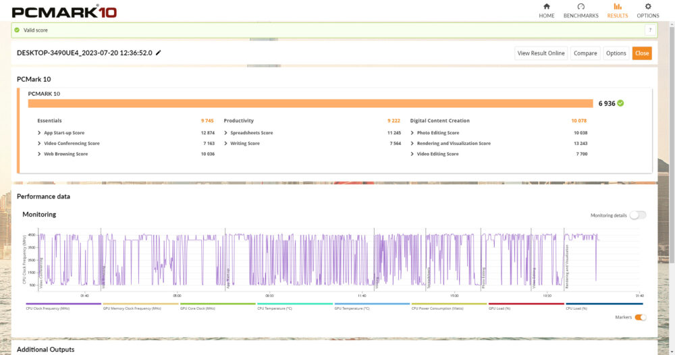Select the Results bar chart icon
Viewport: 675px width, 355px height.
click(618, 7)
